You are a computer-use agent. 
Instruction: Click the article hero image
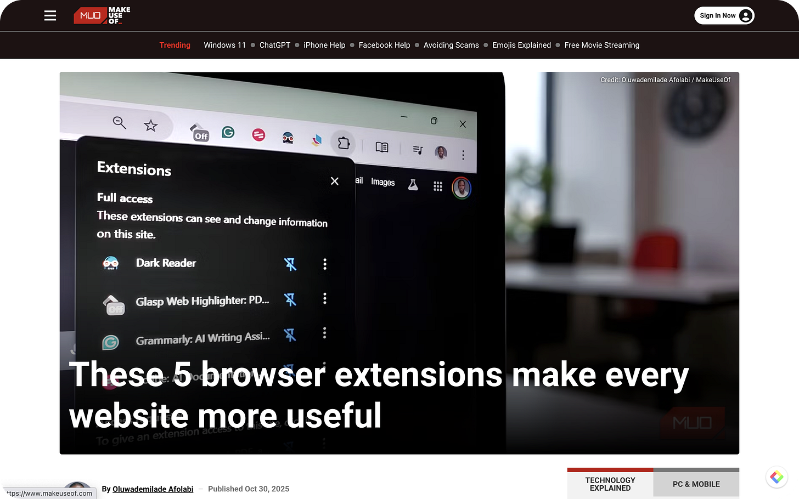399,263
